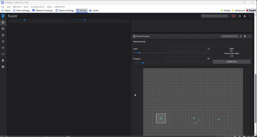Select Expert mode
This screenshot has width=257, height=137.
(x=251, y=11)
